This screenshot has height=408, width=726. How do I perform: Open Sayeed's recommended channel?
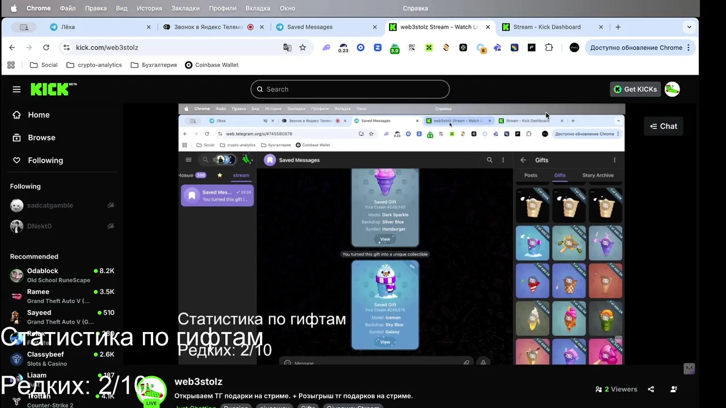(62, 317)
